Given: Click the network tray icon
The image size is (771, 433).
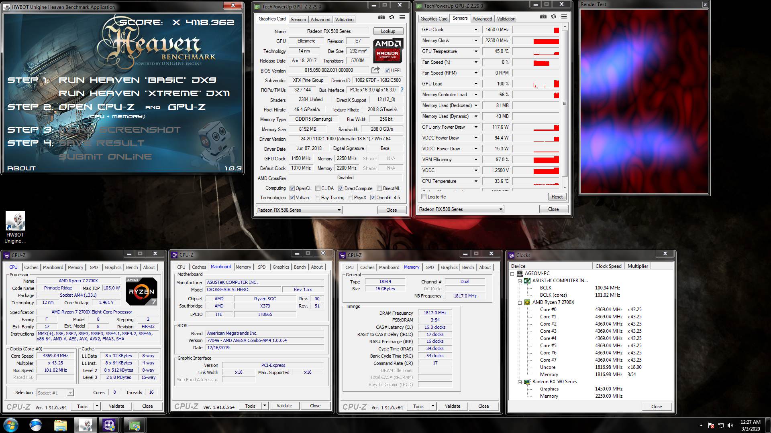Looking at the screenshot, I should pos(721,425).
